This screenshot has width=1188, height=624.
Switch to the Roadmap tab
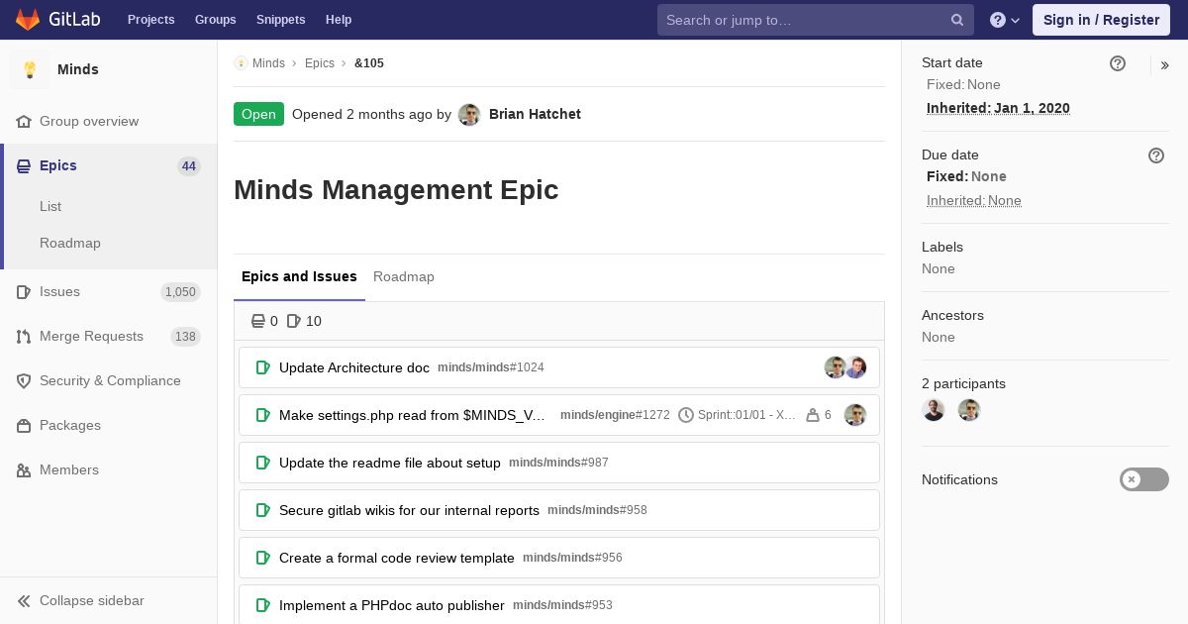[404, 277]
